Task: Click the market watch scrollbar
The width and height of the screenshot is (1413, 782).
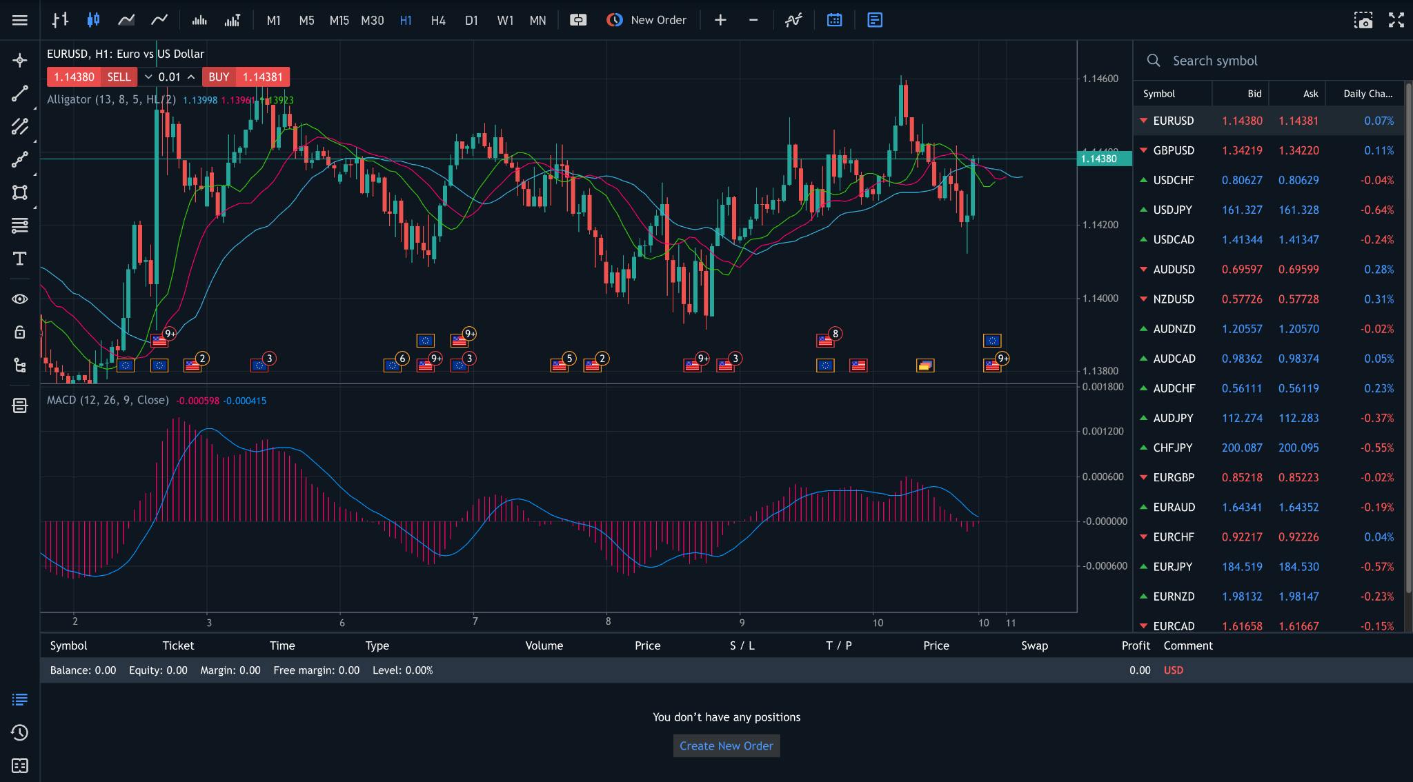Action: (x=1408, y=338)
